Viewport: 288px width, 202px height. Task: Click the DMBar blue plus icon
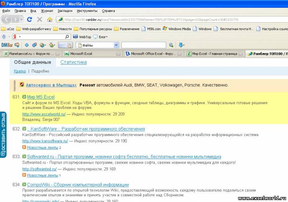coord(26,45)
